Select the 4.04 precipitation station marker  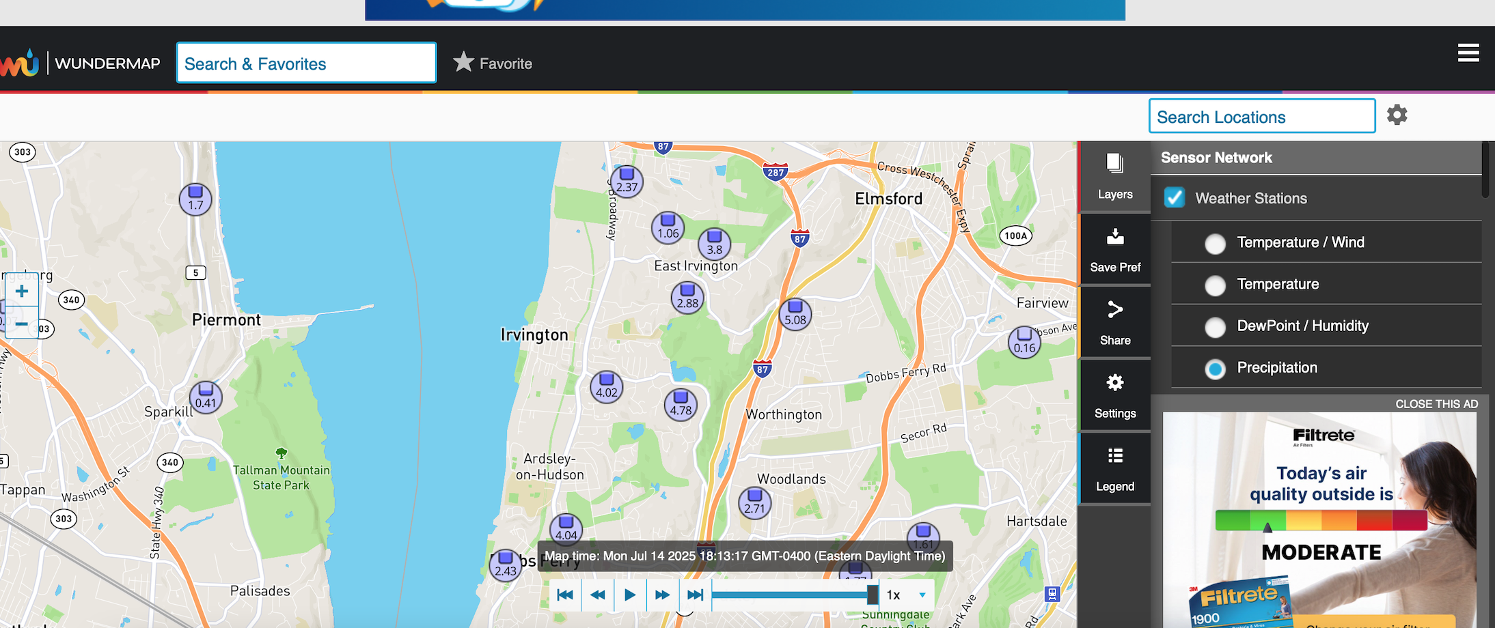click(566, 529)
